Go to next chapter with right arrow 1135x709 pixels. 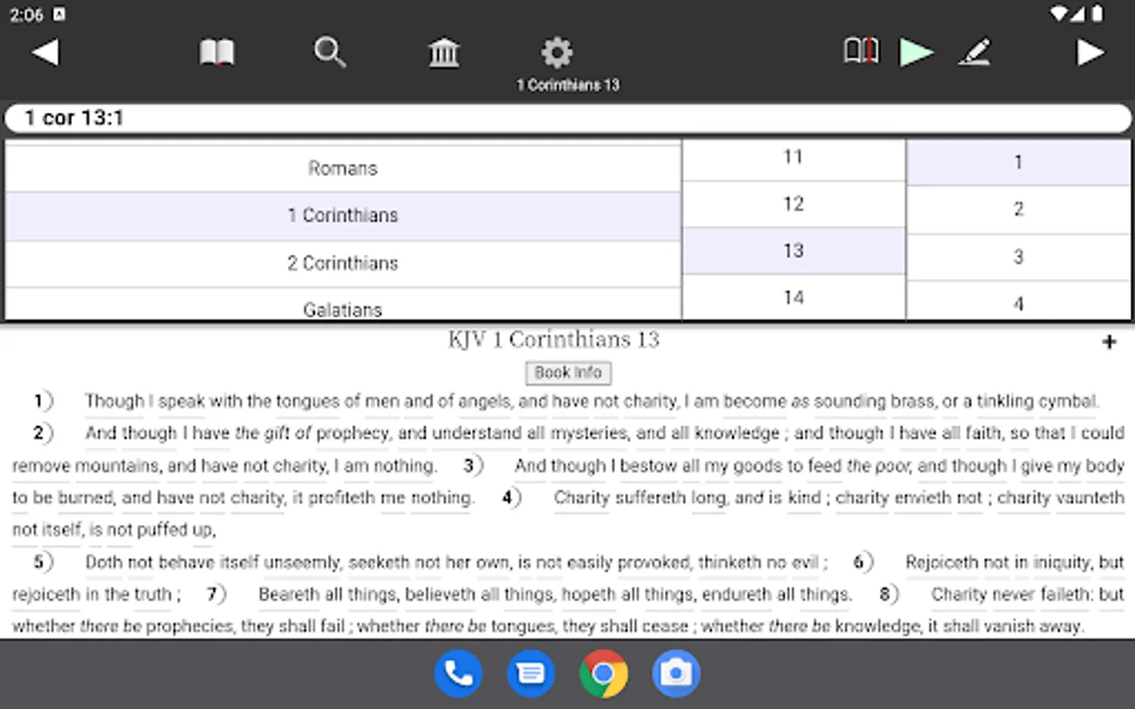[x=1090, y=53]
